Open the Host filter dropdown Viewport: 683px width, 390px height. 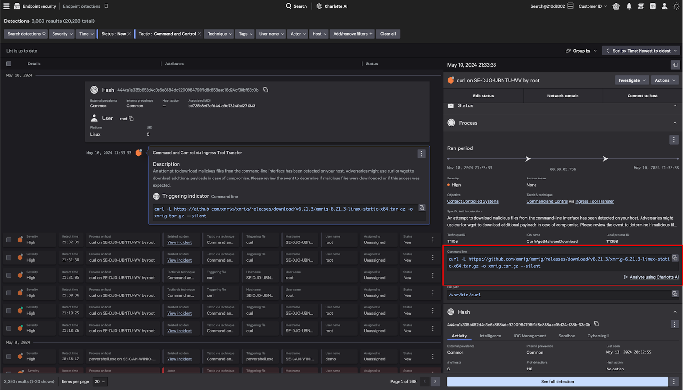319,34
